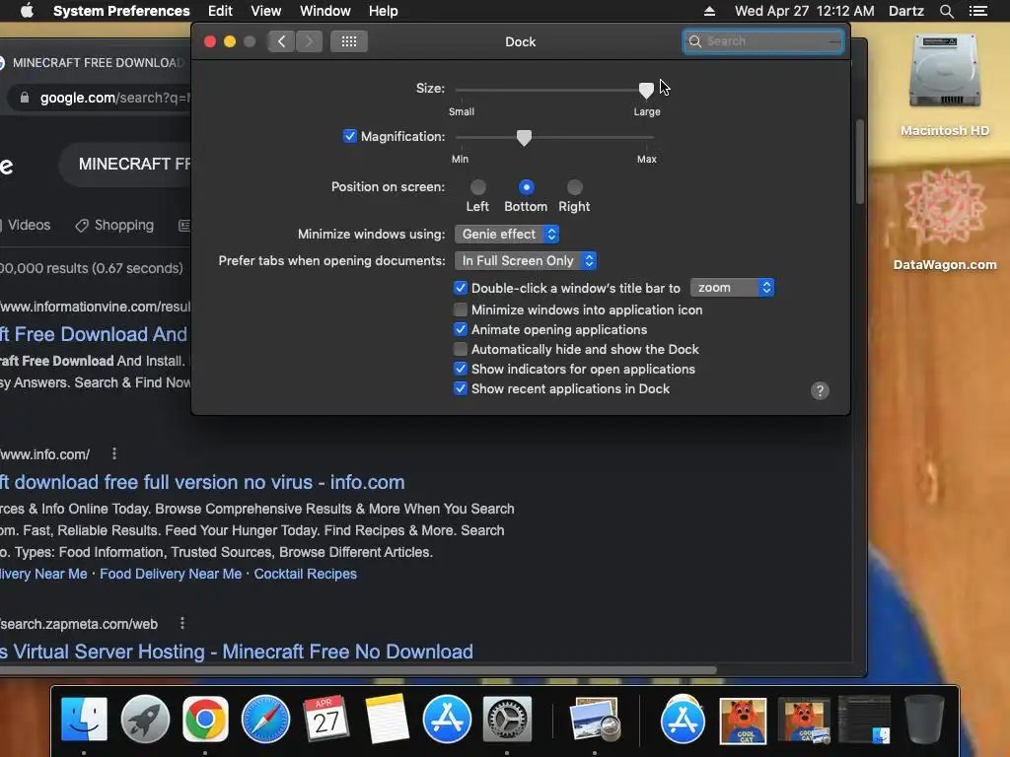Click the eject icon in menu bar
The width and height of the screenshot is (1010, 757).
pyautogui.click(x=709, y=11)
